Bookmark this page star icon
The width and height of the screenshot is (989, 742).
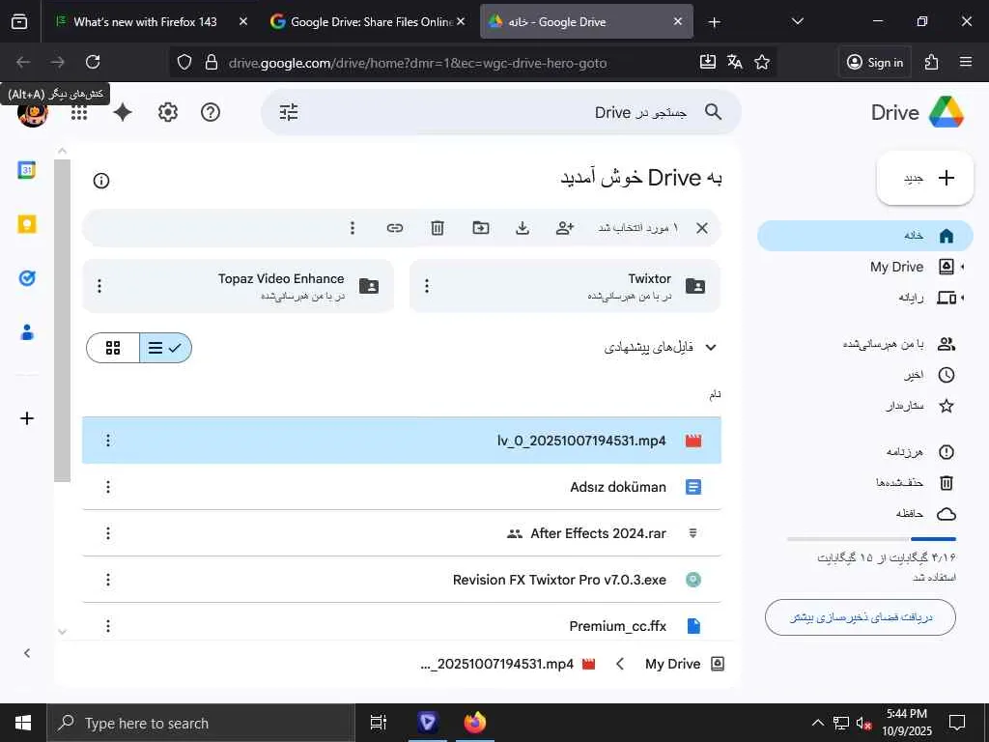(x=762, y=62)
